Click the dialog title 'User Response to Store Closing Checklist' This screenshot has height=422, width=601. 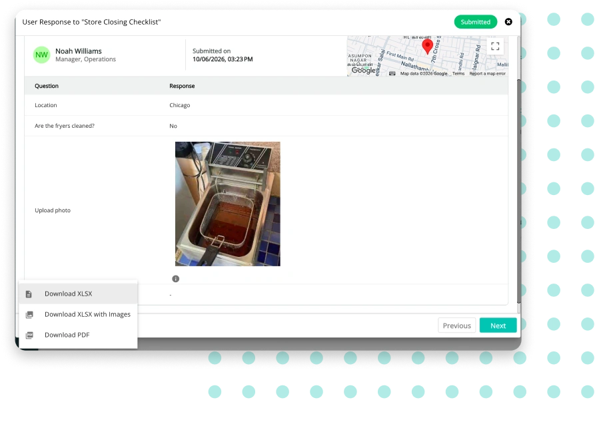91,22
